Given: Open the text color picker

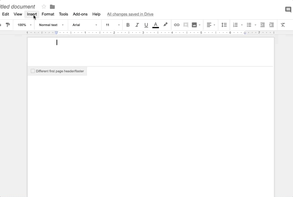Looking at the screenshot, I should 156,25.
